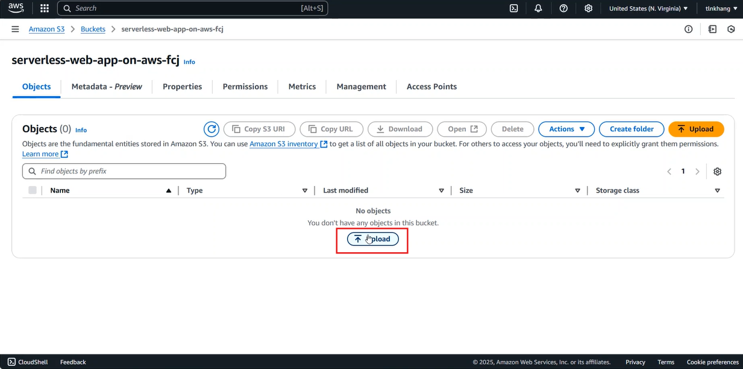743x369 pixels.
Task: Open the notifications bell
Action: coord(538,8)
